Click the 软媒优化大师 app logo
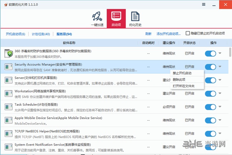This screenshot has width=232, height=155. click(6, 5)
